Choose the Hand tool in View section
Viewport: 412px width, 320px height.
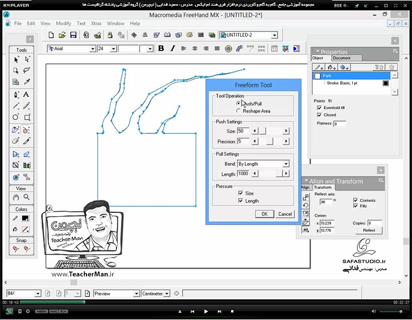tap(16, 197)
